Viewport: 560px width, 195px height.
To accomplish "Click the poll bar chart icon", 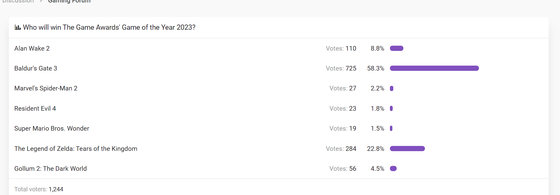I will click(x=17, y=27).
